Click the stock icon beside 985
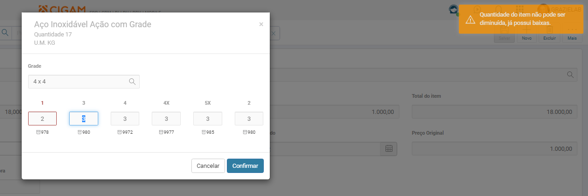 click(203, 132)
